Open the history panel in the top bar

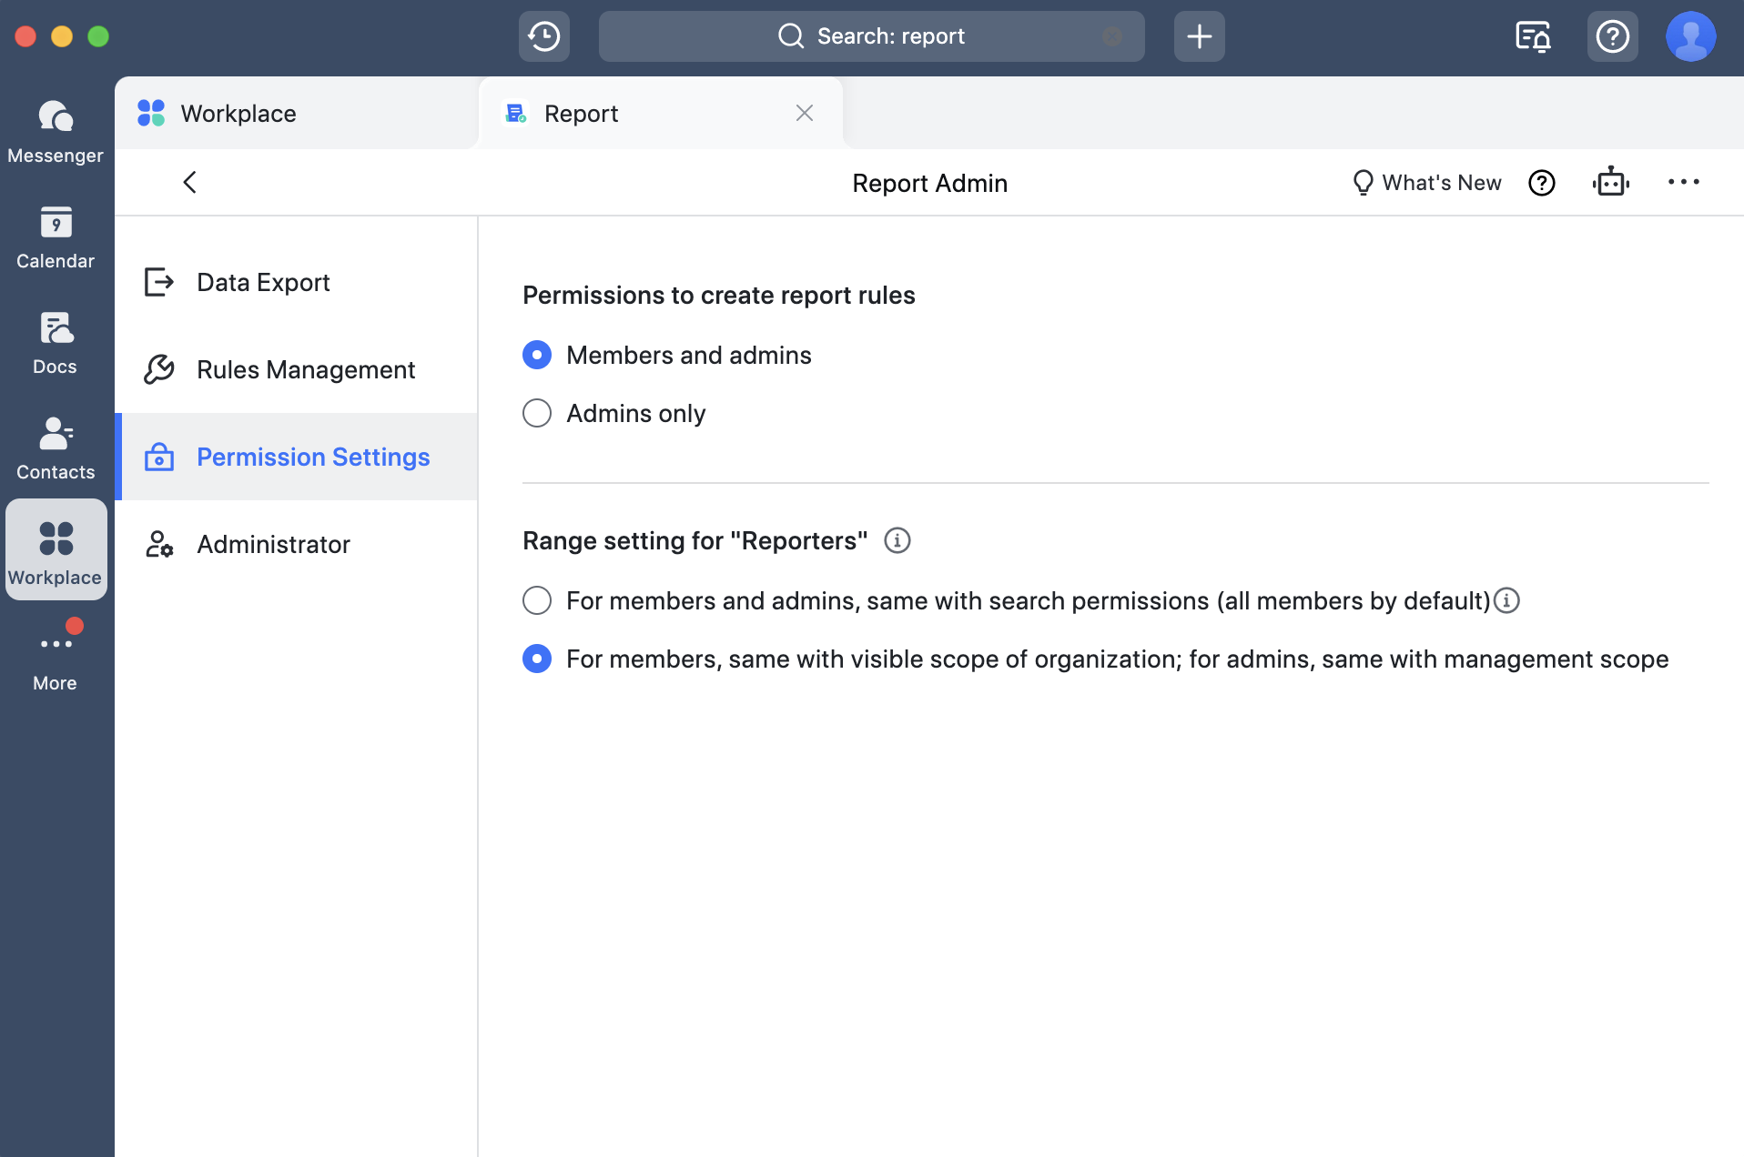(x=543, y=35)
